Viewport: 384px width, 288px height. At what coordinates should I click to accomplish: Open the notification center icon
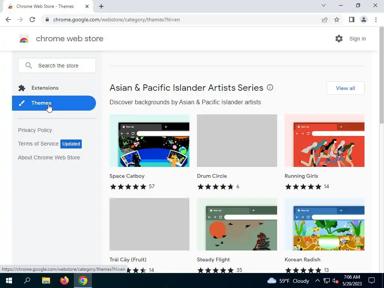pos(372,280)
